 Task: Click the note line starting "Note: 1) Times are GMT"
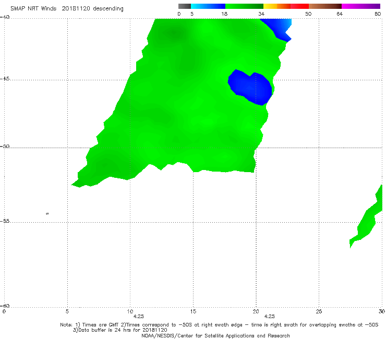point(219,325)
